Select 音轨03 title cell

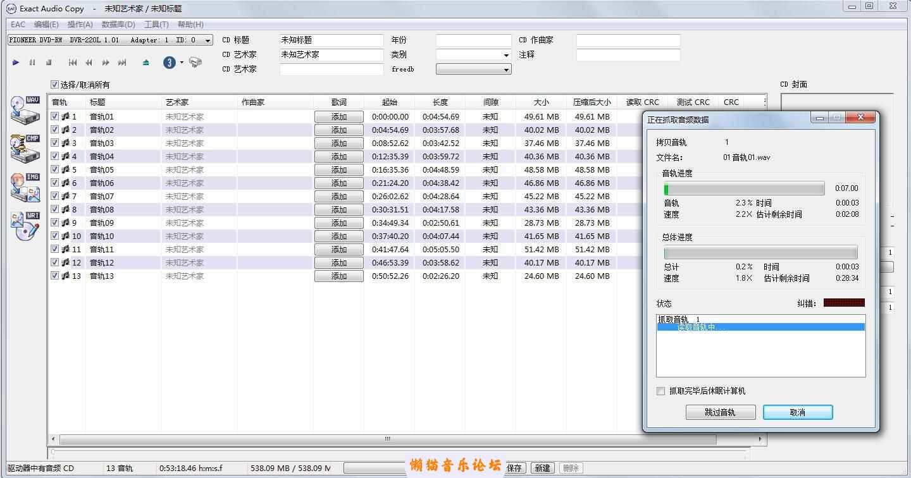[102, 144]
